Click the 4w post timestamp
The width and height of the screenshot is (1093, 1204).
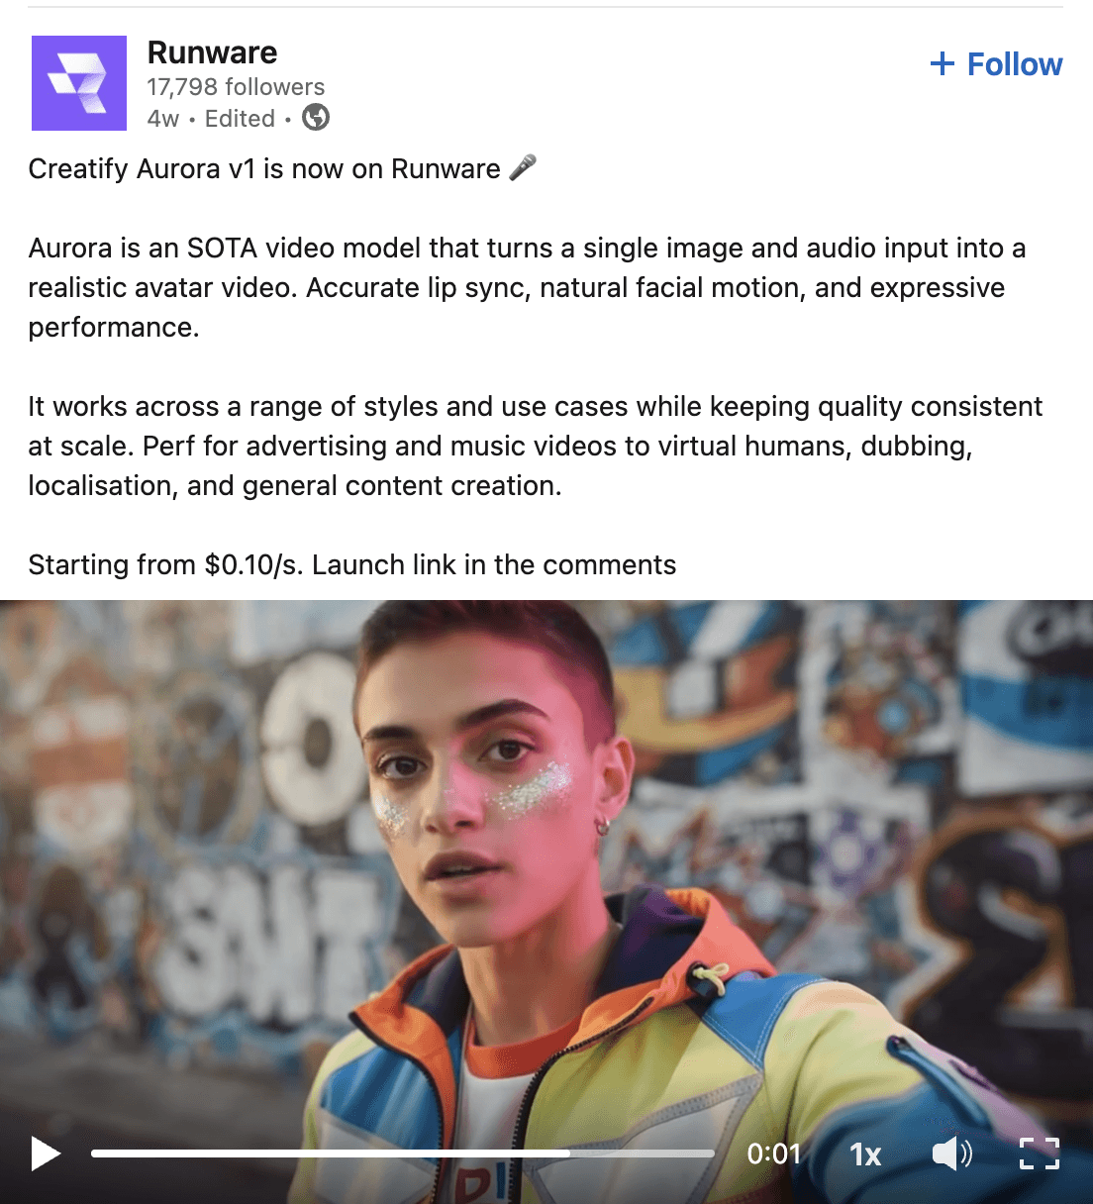(x=163, y=119)
